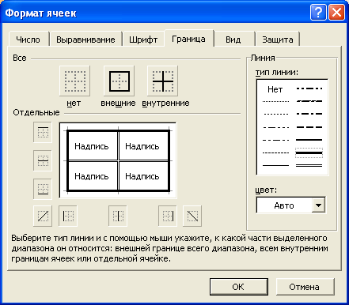Viewport: 349px width, 305px height.
Task: Toggle the left border button
Action: [x=68, y=216]
